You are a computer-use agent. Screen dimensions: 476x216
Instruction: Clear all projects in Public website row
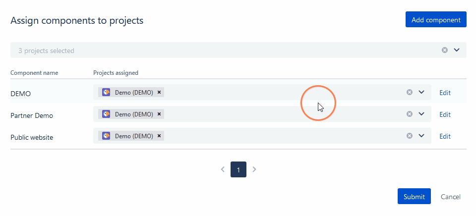(410, 136)
